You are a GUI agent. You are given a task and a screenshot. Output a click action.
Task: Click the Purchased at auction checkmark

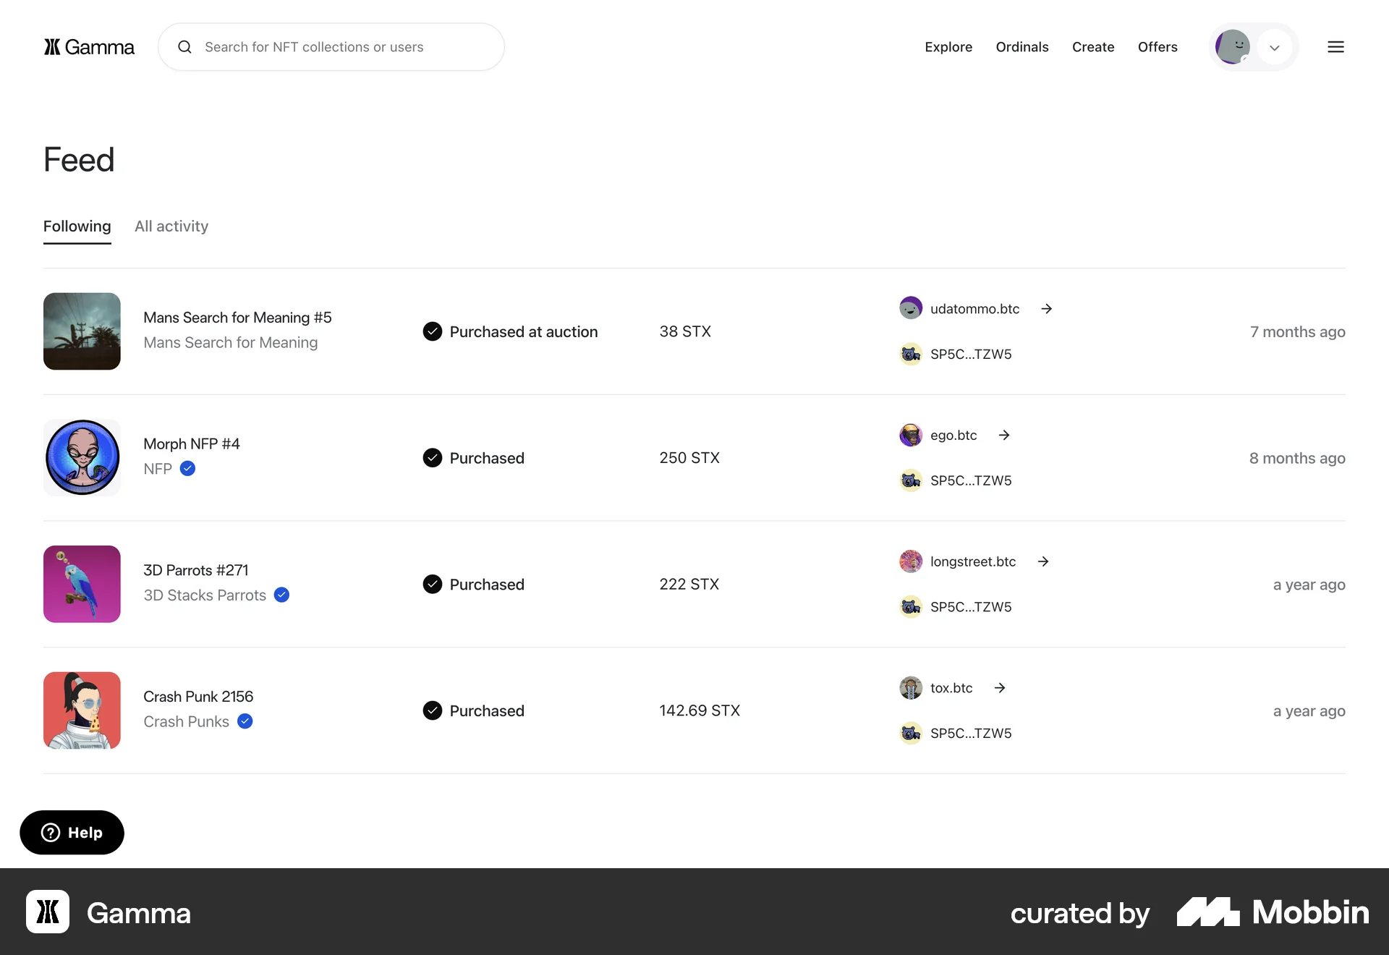click(432, 331)
